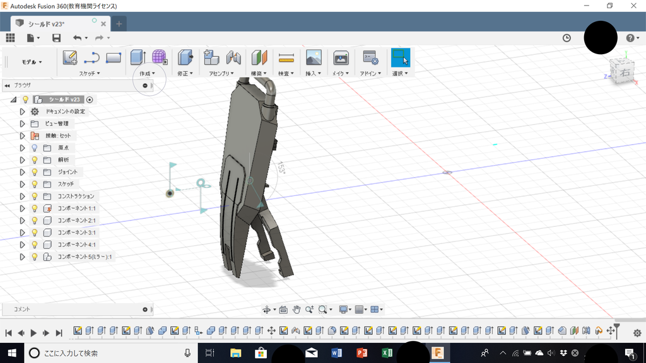The image size is (646, 363).
Task: Open the 構築 menu
Action: 259,73
